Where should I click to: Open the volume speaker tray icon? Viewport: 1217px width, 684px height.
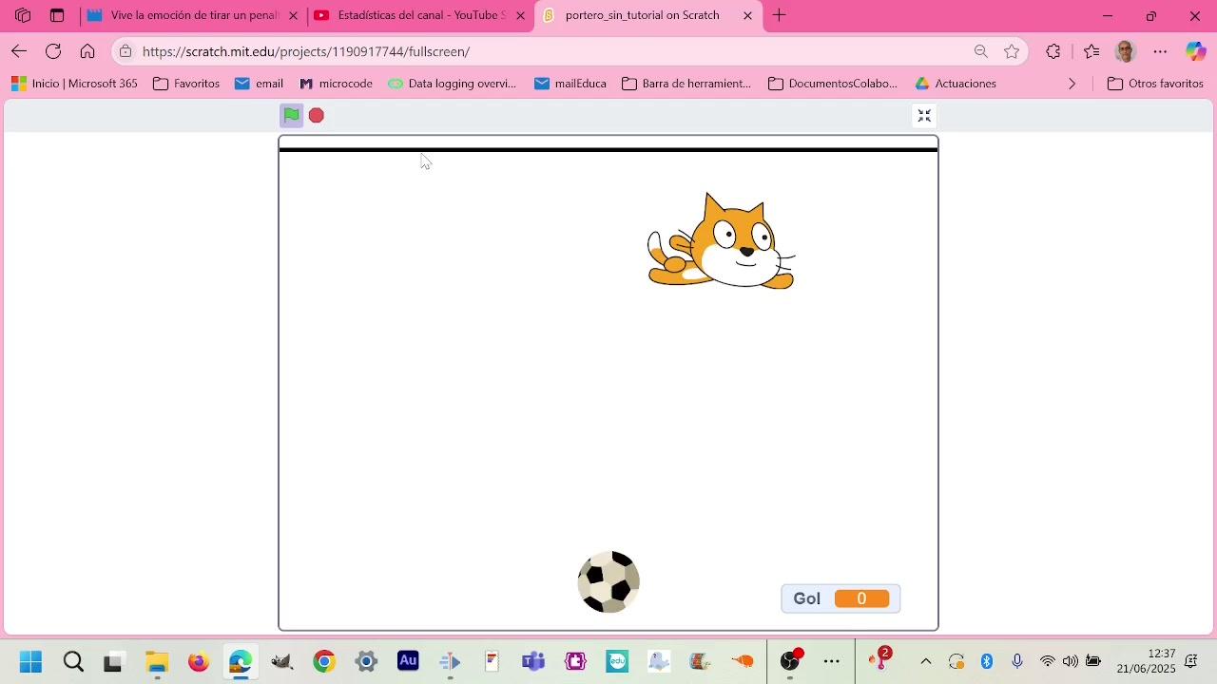(x=1071, y=661)
